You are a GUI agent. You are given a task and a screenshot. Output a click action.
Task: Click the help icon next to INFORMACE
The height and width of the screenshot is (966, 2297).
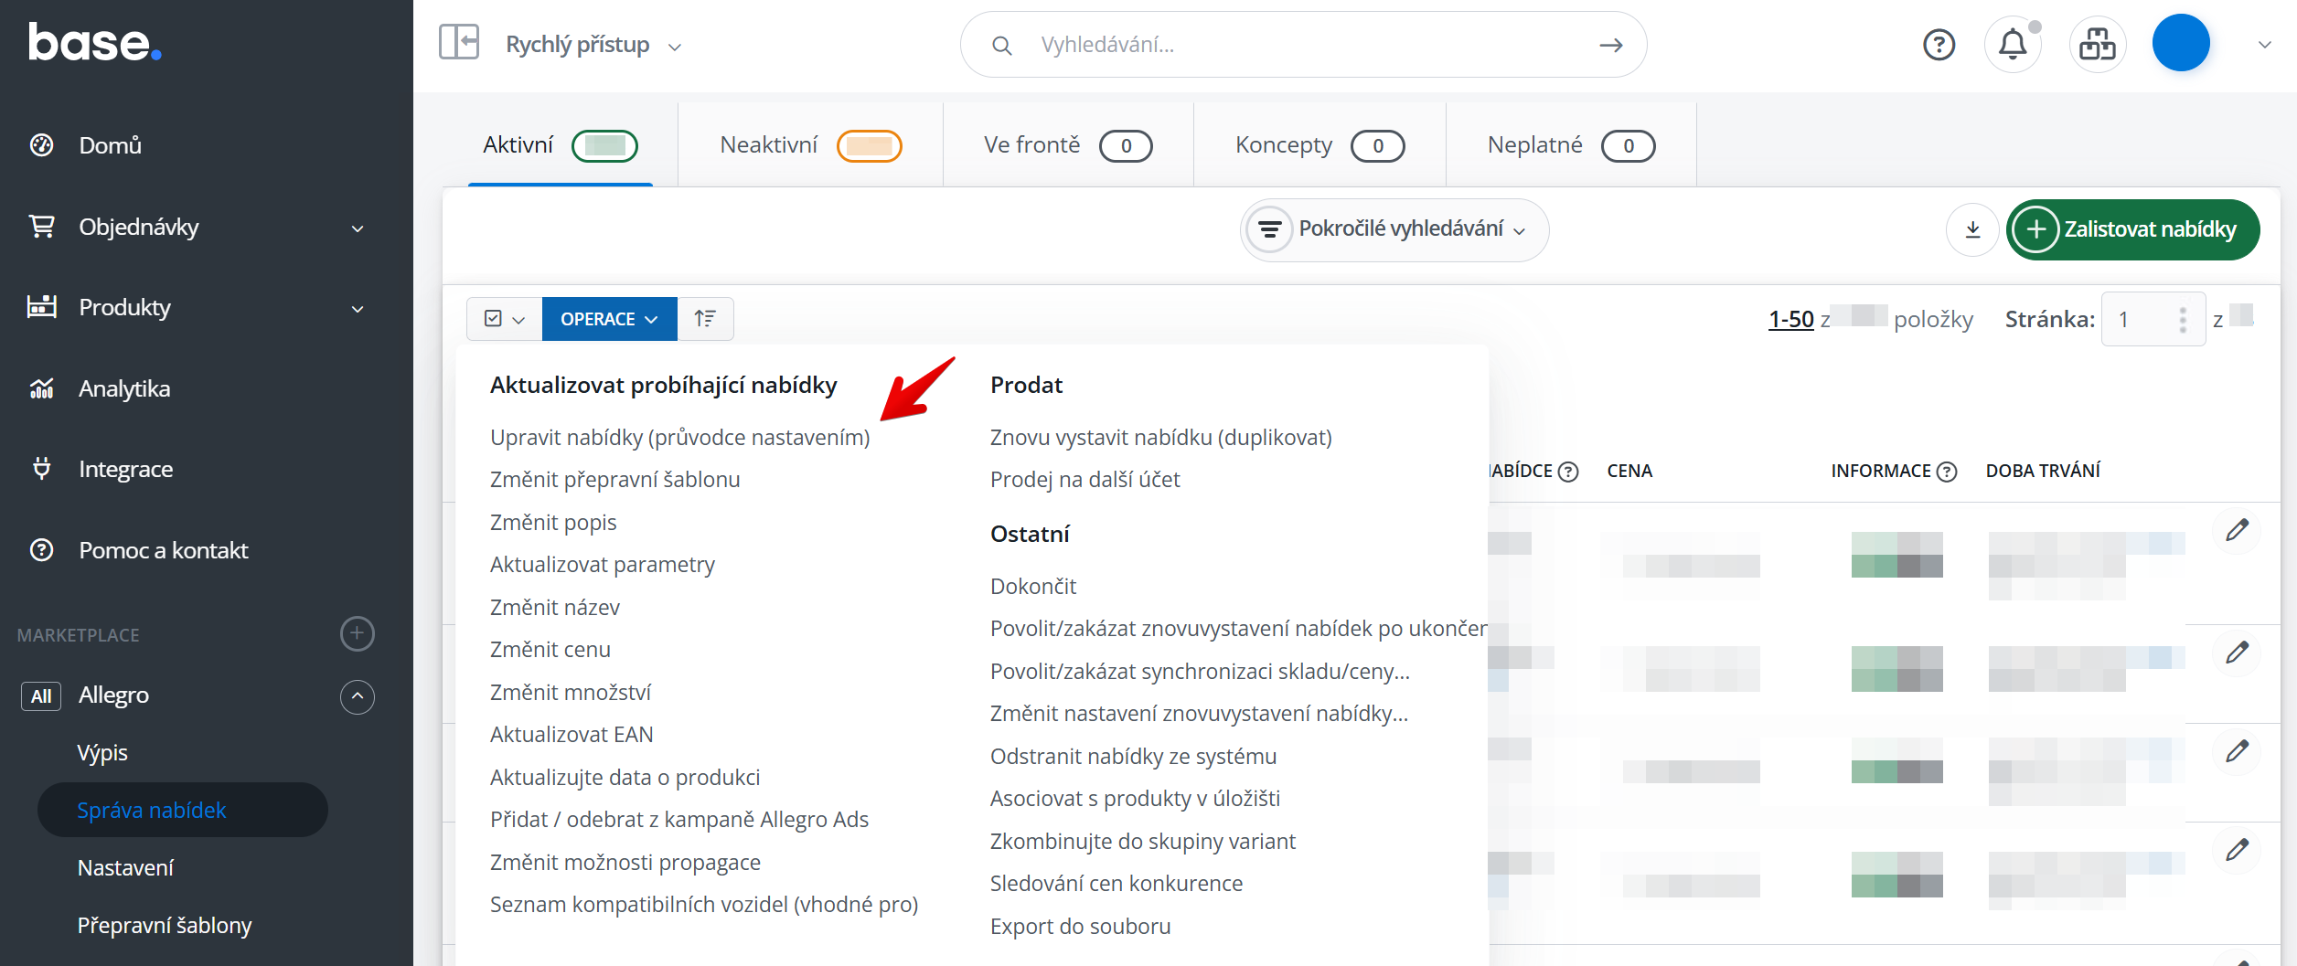click(1948, 472)
